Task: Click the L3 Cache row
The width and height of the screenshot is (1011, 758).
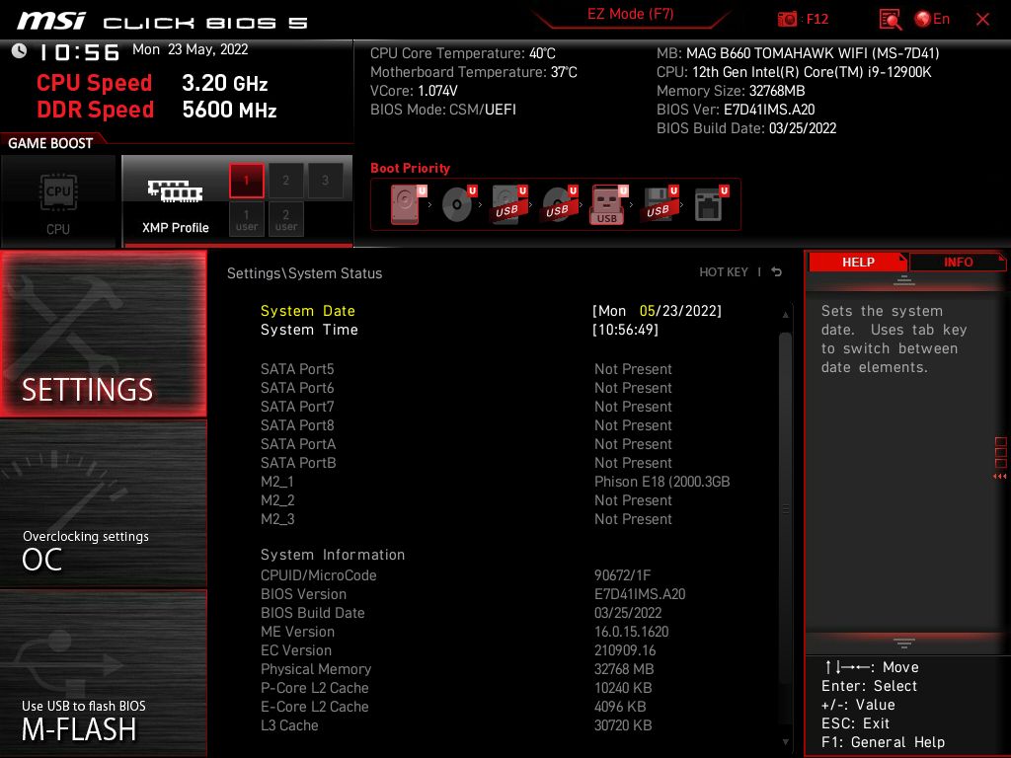Action: [456, 725]
